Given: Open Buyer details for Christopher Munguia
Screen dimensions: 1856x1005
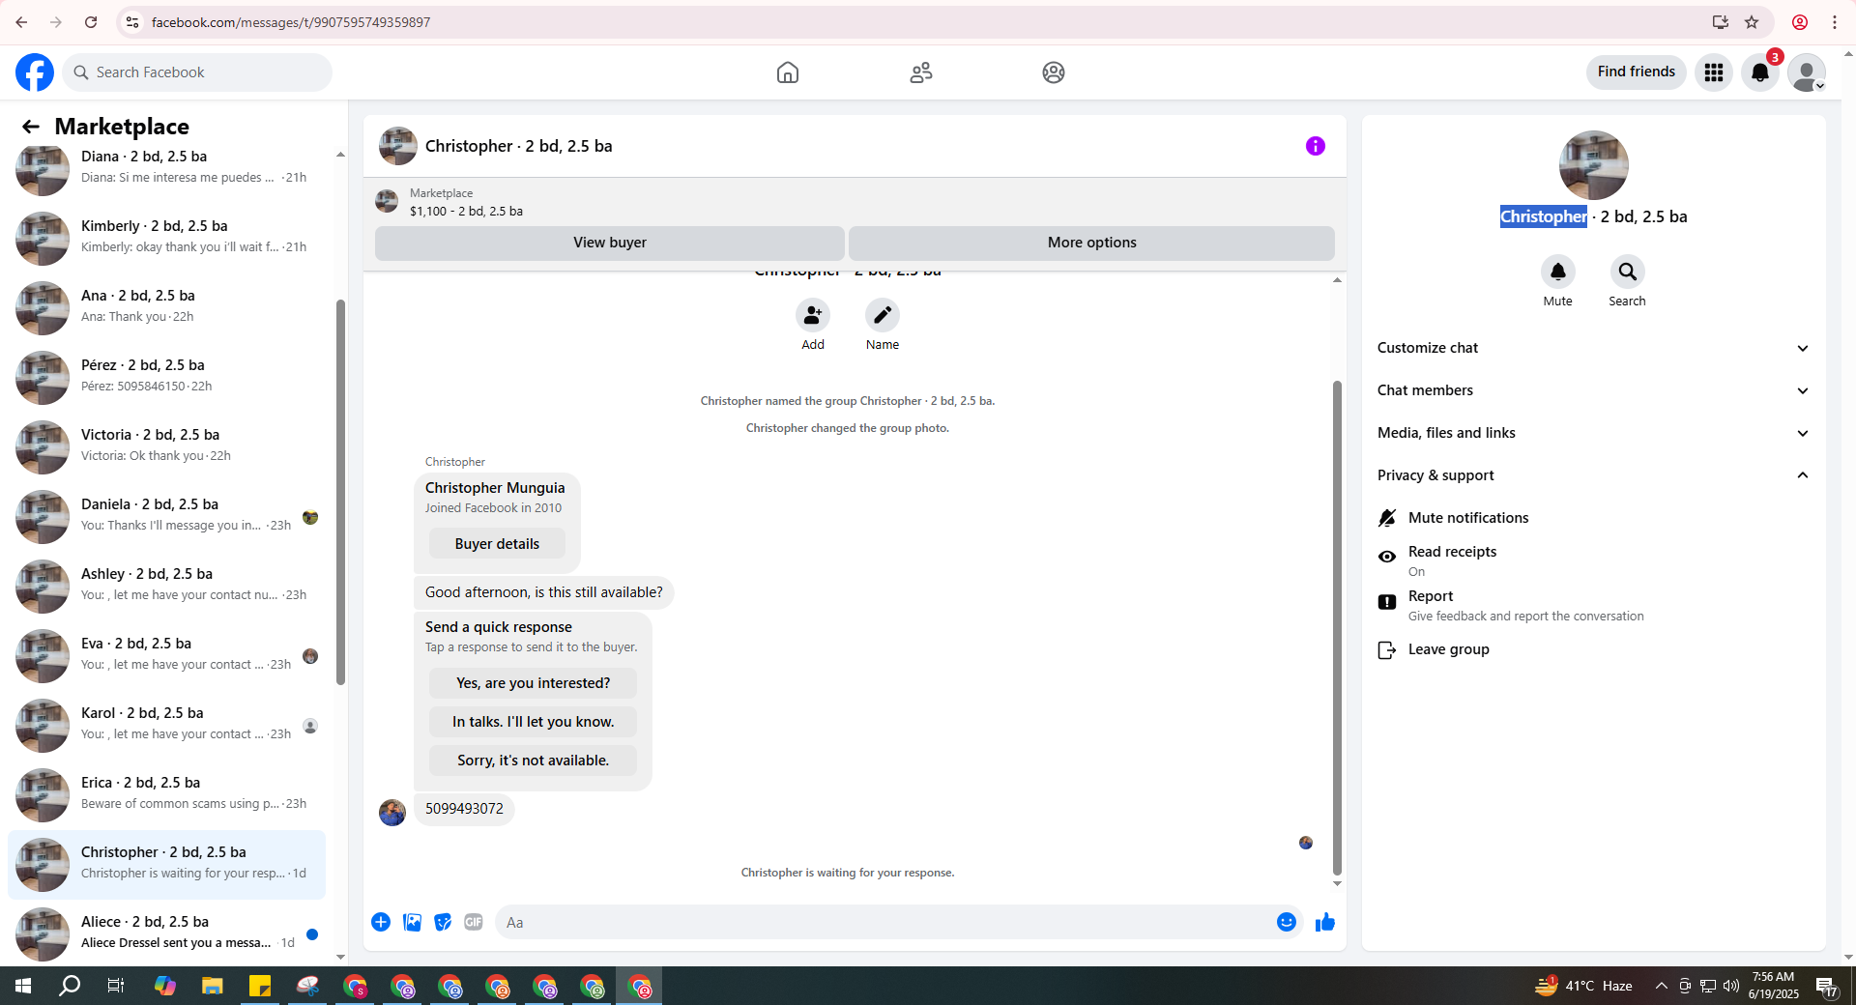Looking at the screenshot, I should 497,544.
